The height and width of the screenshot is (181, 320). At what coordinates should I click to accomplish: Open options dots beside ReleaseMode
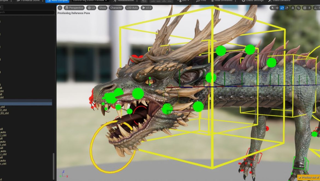pos(137,1)
